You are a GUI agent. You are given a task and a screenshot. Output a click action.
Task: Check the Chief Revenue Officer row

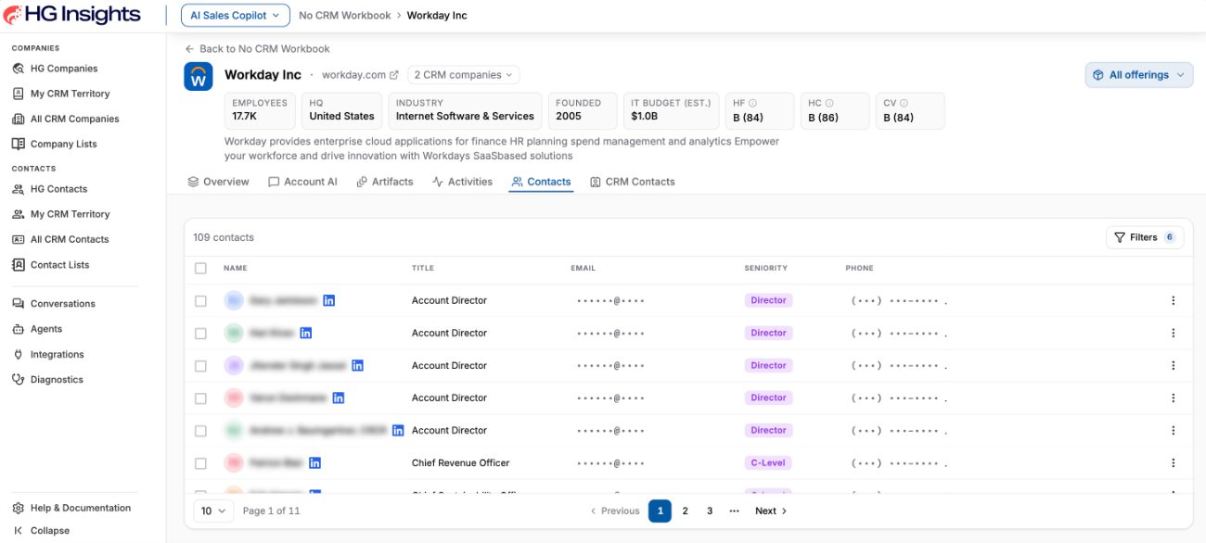pos(200,462)
